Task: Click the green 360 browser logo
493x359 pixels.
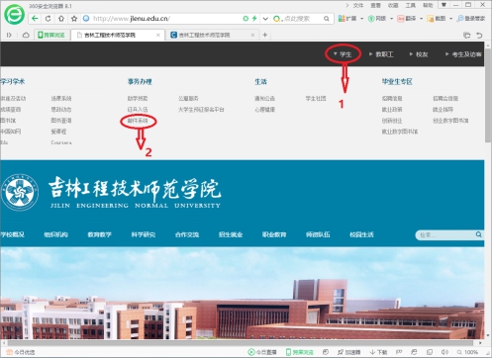Action: [14, 14]
